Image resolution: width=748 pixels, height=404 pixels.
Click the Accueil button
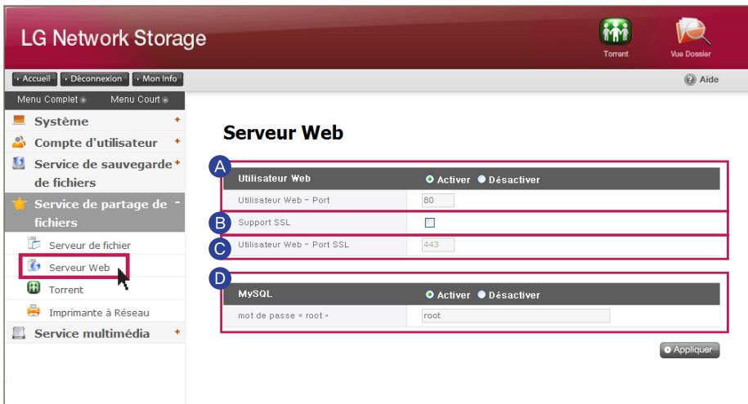tap(35, 79)
